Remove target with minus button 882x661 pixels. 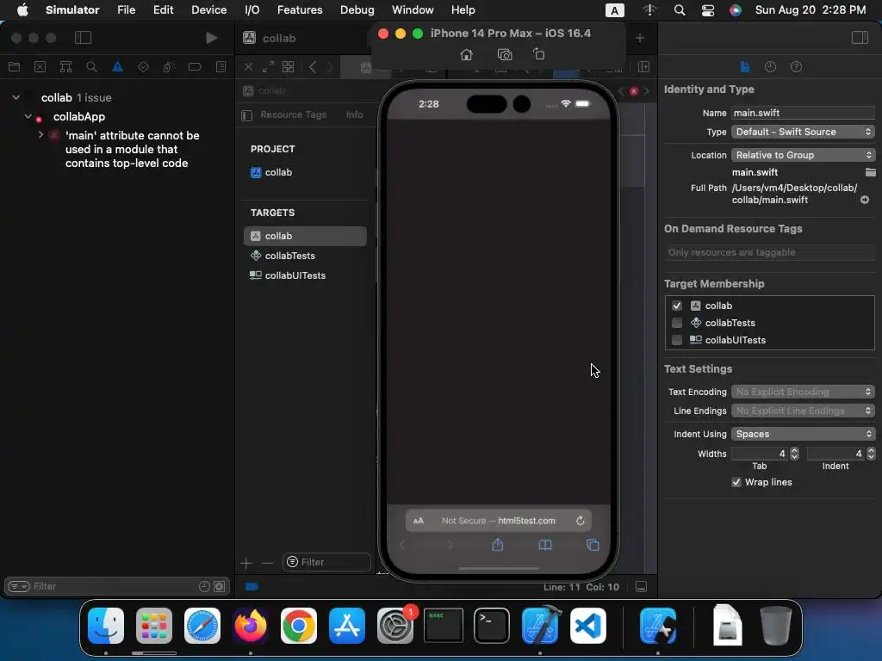tap(267, 563)
